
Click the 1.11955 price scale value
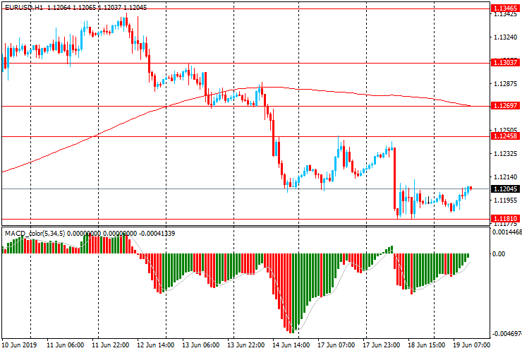point(505,201)
